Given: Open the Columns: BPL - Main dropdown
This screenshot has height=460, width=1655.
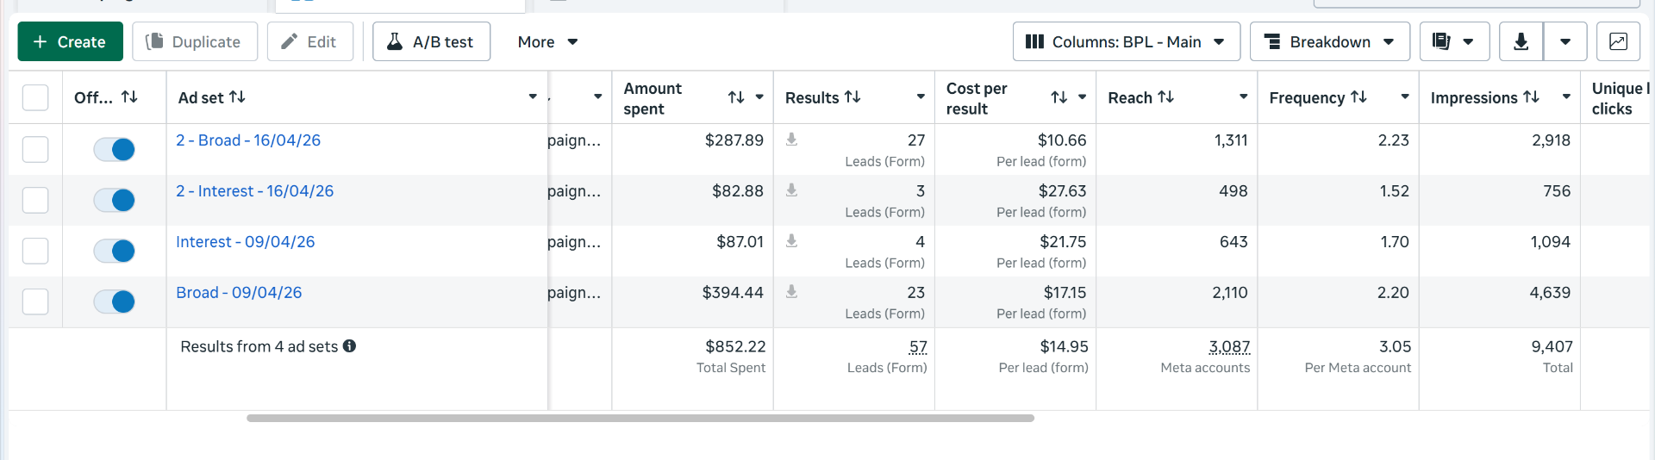Looking at the screenshot, I should point(1127,41).
